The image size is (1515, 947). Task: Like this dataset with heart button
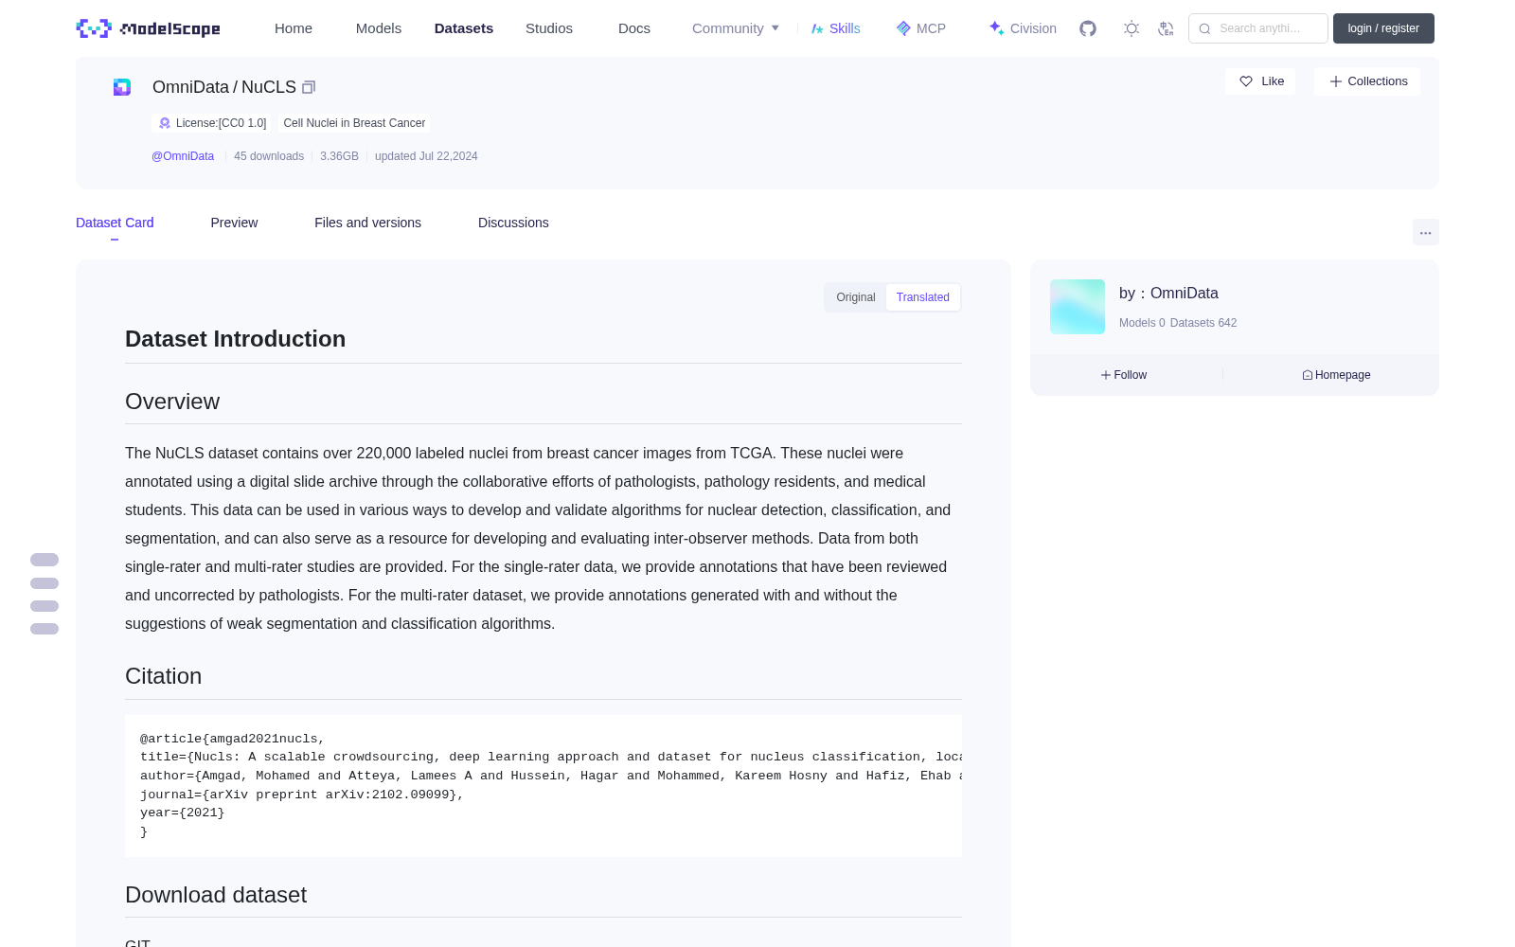[x=1260, y=81]
